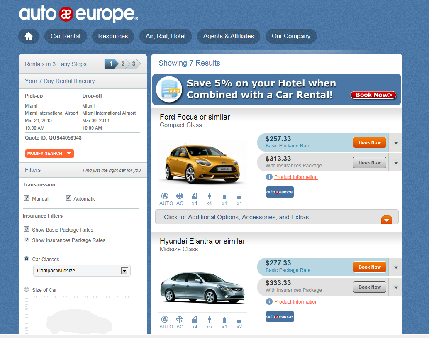The image size is (429, 338).
Task: Go to home via house icon
Action: tap(29, 36)
